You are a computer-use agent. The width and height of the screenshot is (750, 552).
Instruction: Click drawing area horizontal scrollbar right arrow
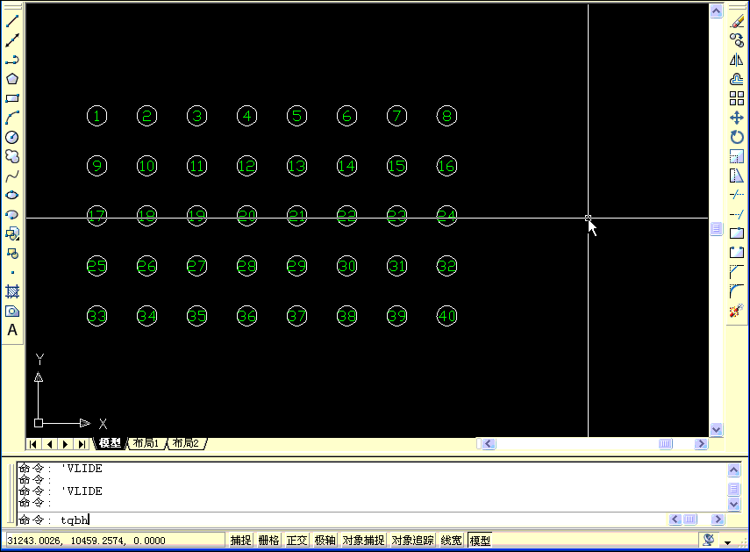(701, 444)
